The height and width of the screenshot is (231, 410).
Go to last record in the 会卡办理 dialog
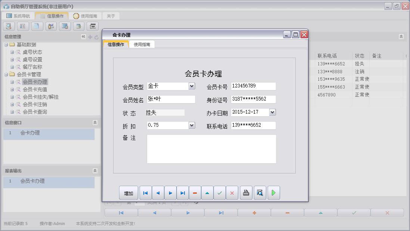coord(183,193)
